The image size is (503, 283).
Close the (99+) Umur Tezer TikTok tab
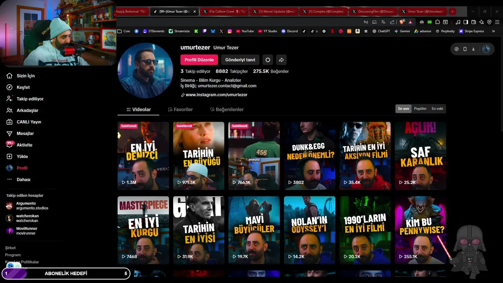(x=195, y=11)
